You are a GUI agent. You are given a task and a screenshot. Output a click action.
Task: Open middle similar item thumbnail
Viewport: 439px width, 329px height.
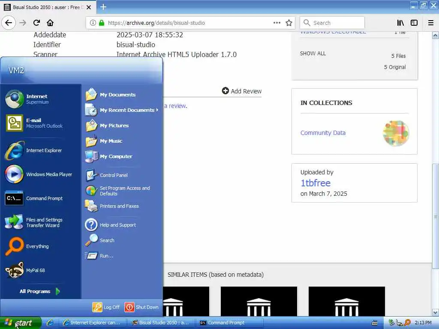coord(259,301)
